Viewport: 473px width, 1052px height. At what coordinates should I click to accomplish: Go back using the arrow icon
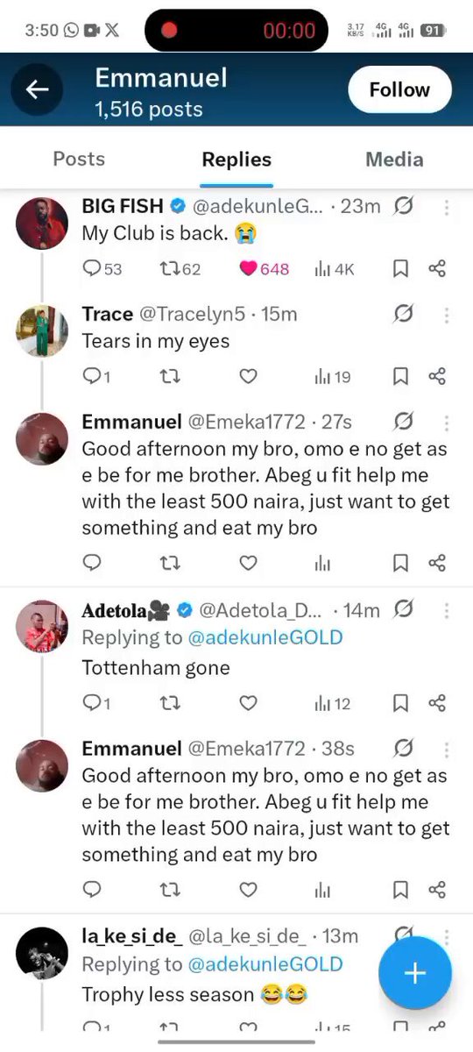[37, 89]
